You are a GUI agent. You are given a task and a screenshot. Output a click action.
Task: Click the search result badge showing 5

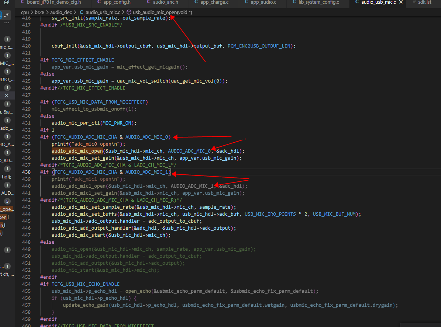click(7, 201)
